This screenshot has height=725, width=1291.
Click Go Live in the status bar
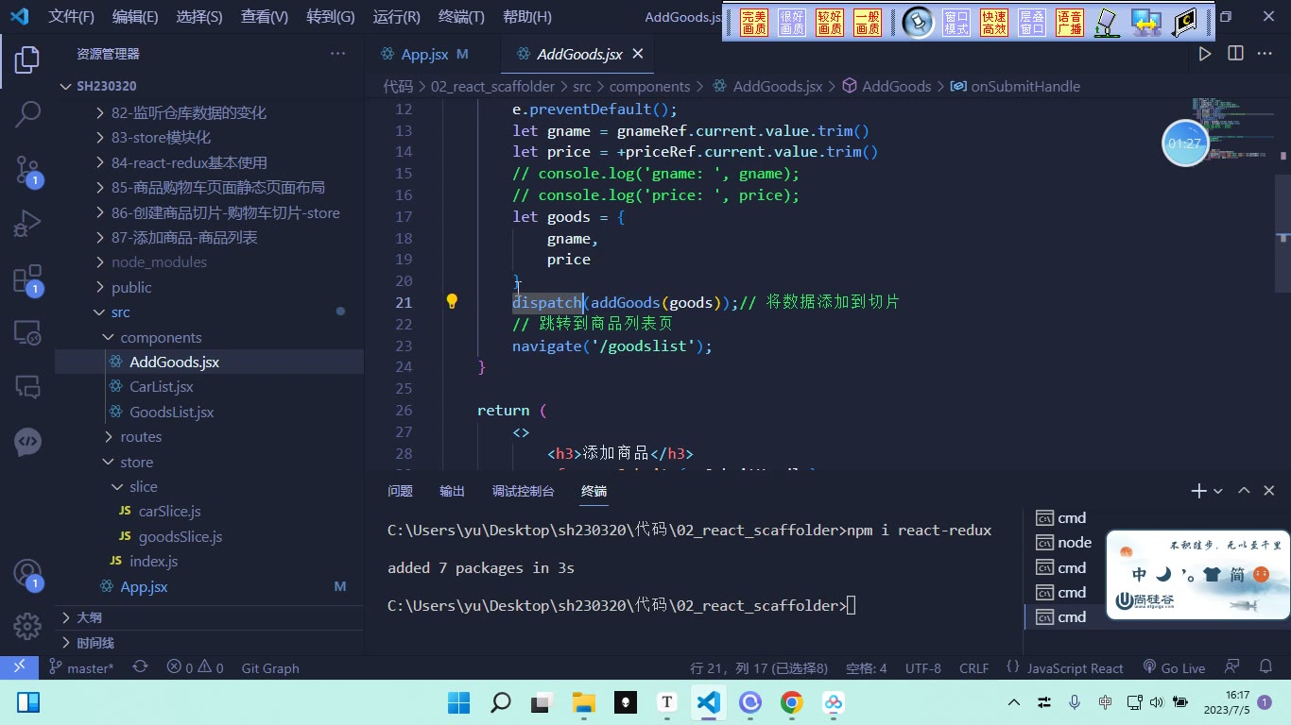1174,667
